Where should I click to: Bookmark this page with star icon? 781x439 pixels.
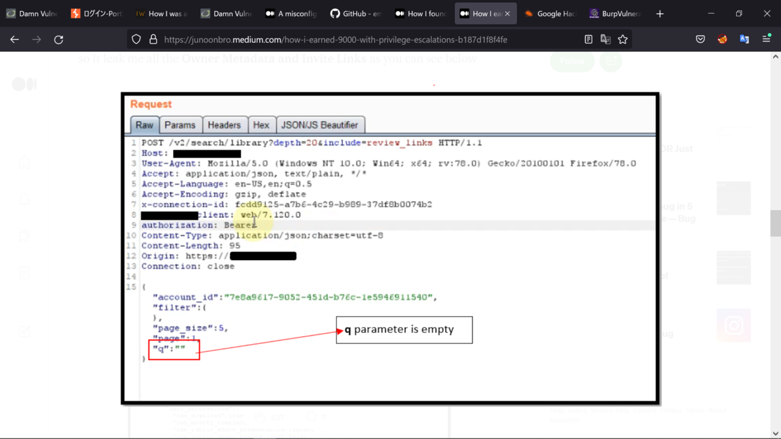(623, 40)
